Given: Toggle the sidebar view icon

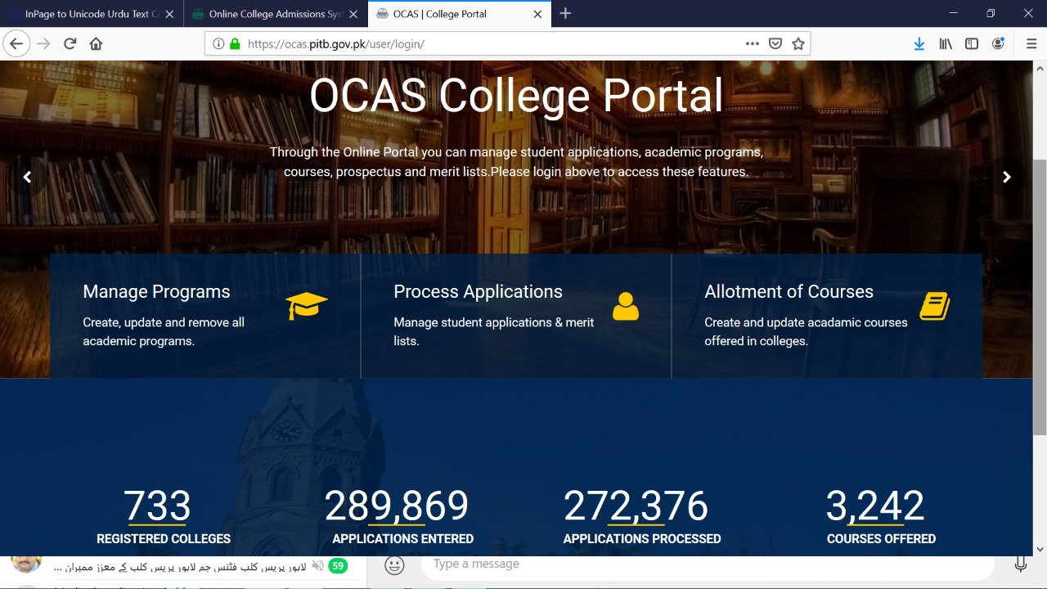Looking at the screenshot, I should point(972,44).
